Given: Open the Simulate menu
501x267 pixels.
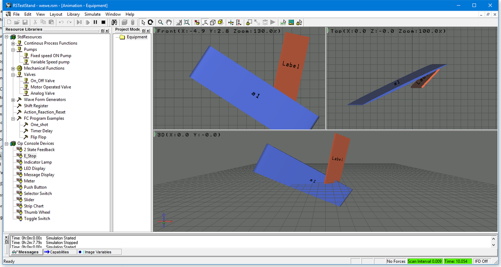Looking at the screenshot, I should click(x=92, y=14).
